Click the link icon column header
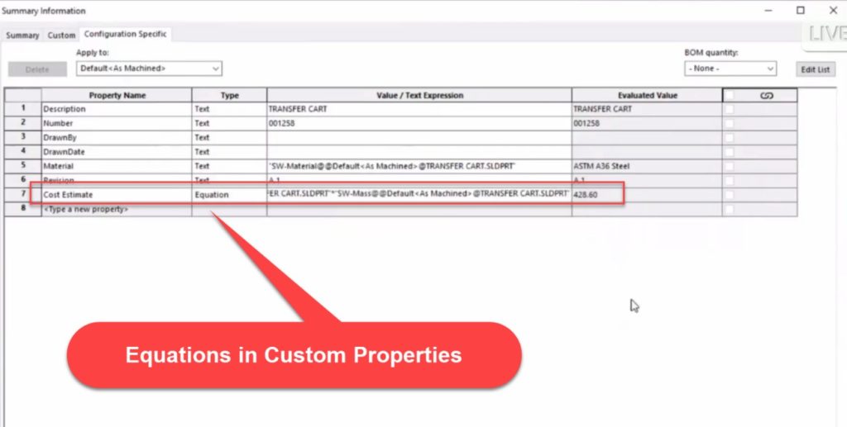Screen dimensions: 847x427 (767, 96)
